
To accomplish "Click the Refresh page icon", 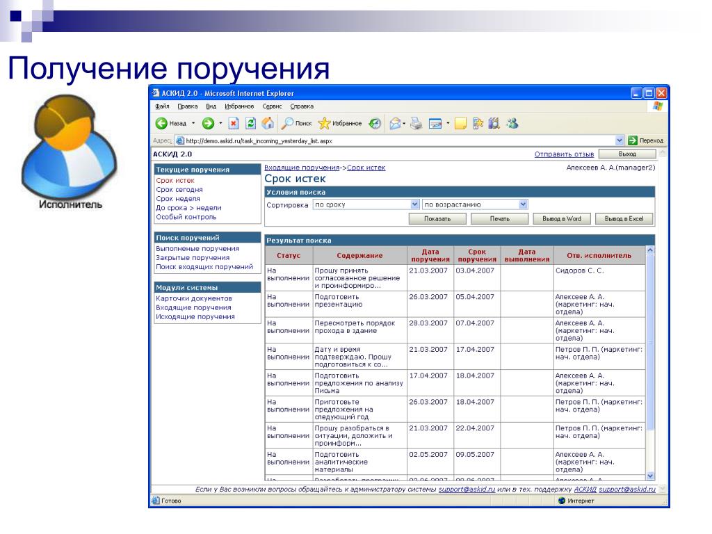I will 250,123.
